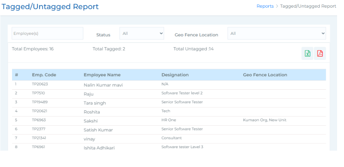Select the Tara singh row

click(95, 103)
